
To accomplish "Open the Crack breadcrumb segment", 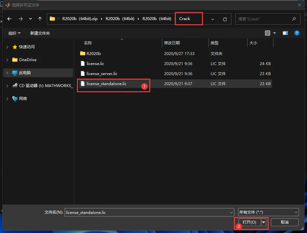I will click(x=185, y=19).
